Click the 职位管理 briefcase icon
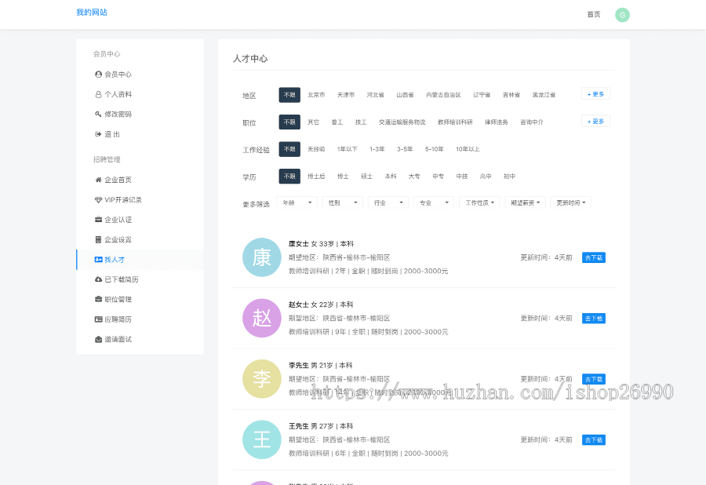This screenshot has width=706, height=485. [x=98, y=299]
